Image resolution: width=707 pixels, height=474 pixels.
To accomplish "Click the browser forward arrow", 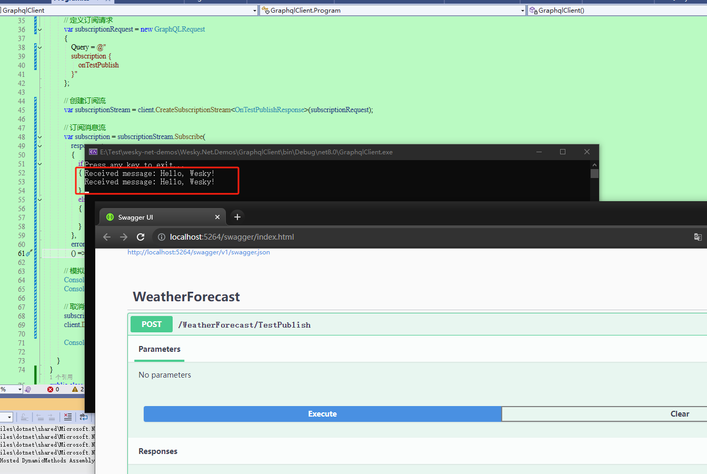I will coord(124,237).
